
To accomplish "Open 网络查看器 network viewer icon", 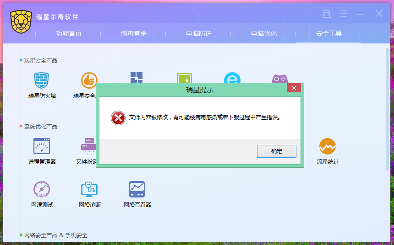I will pyautogui.click(x=137, y=189).
